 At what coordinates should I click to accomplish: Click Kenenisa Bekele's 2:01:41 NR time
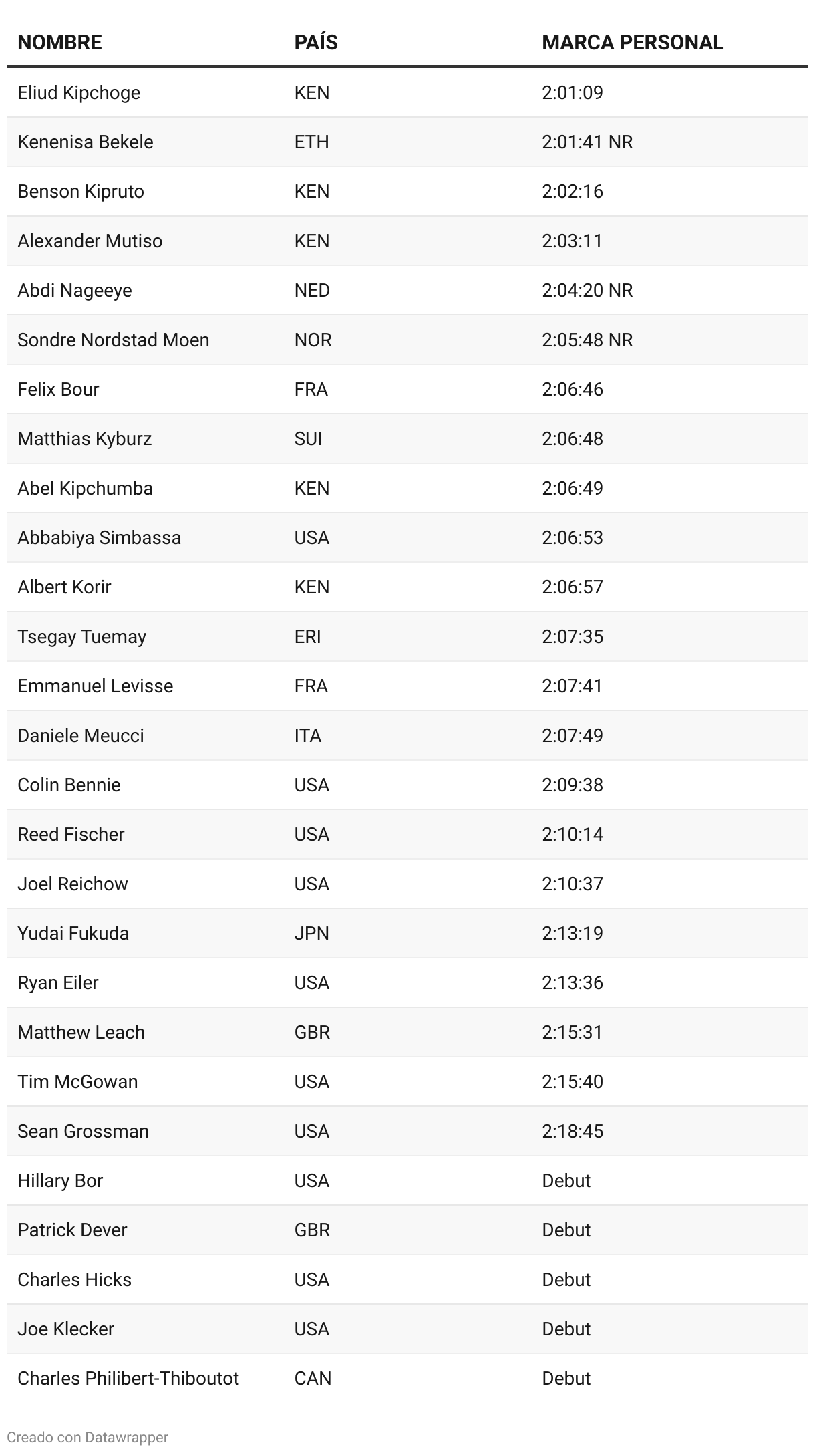tap(587, 142)
